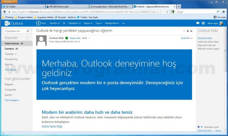Bookmark this page with the star icon
The width and height of the screenshot is (228, 136).
pyautogui.click(x=161, y=12)
